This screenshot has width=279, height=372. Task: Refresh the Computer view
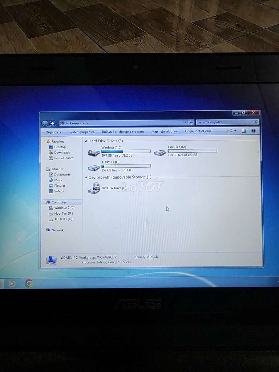tap(191, 122)
